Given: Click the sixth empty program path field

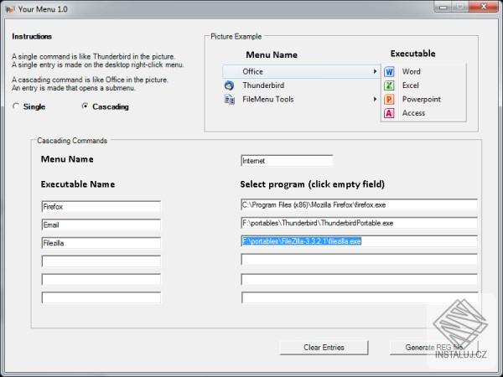Looking at the screenshot, I should (x=359, y=297).
